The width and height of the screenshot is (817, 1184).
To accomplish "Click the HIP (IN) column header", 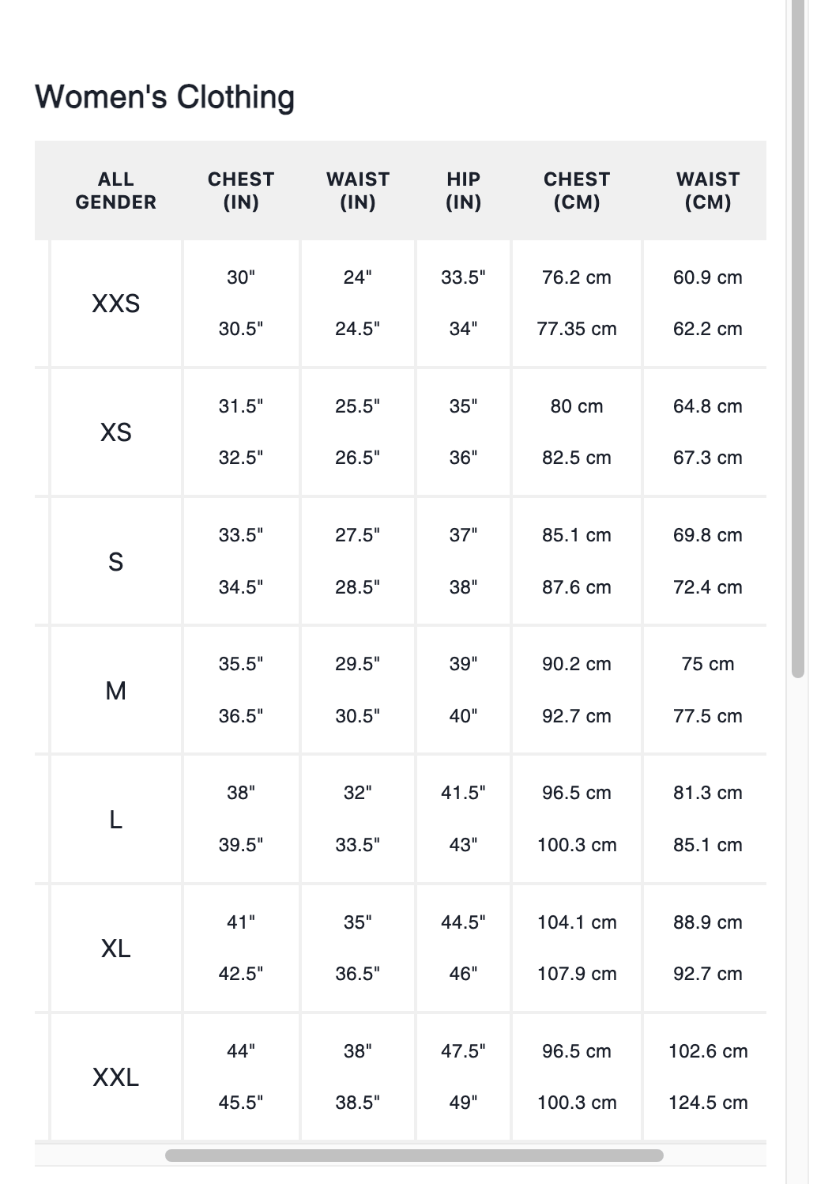I will click(464, 190).
